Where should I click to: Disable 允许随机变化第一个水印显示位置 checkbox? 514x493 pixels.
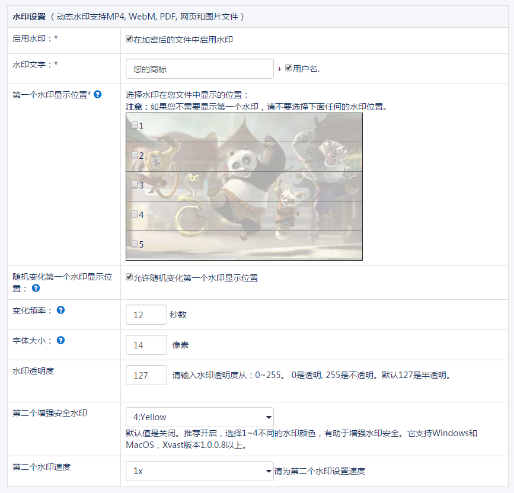tap(129, 277)
